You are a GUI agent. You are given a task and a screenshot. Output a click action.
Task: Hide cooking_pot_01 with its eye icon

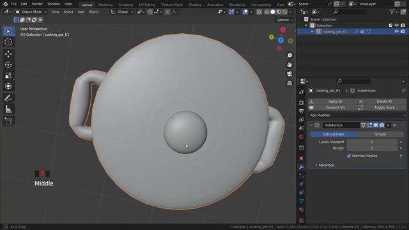[396, 31]
